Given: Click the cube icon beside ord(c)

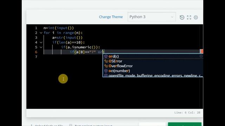Looking at the screenshot, I should 106,56.
